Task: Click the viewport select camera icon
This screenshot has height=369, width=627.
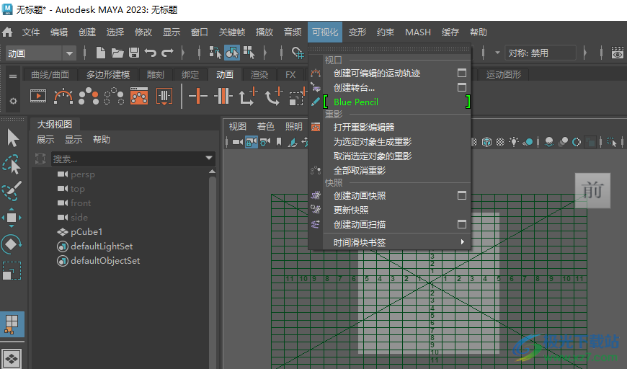Action: [x=238, y=142]
